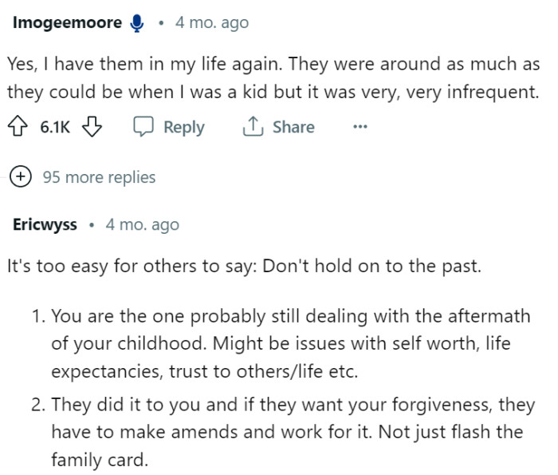This screenshot has width=558, height=475.
Task: Visit Ericwyss's profile page
Action: pyautogui.click(x=45, y=225)
